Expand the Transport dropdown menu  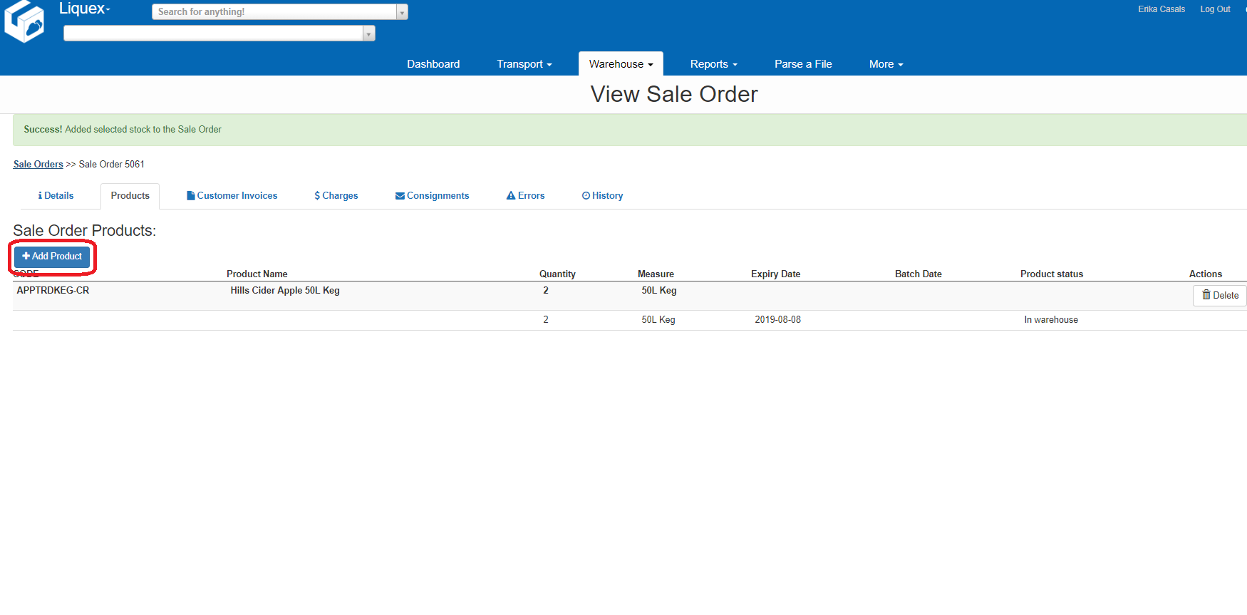click(x=524, y=64)
